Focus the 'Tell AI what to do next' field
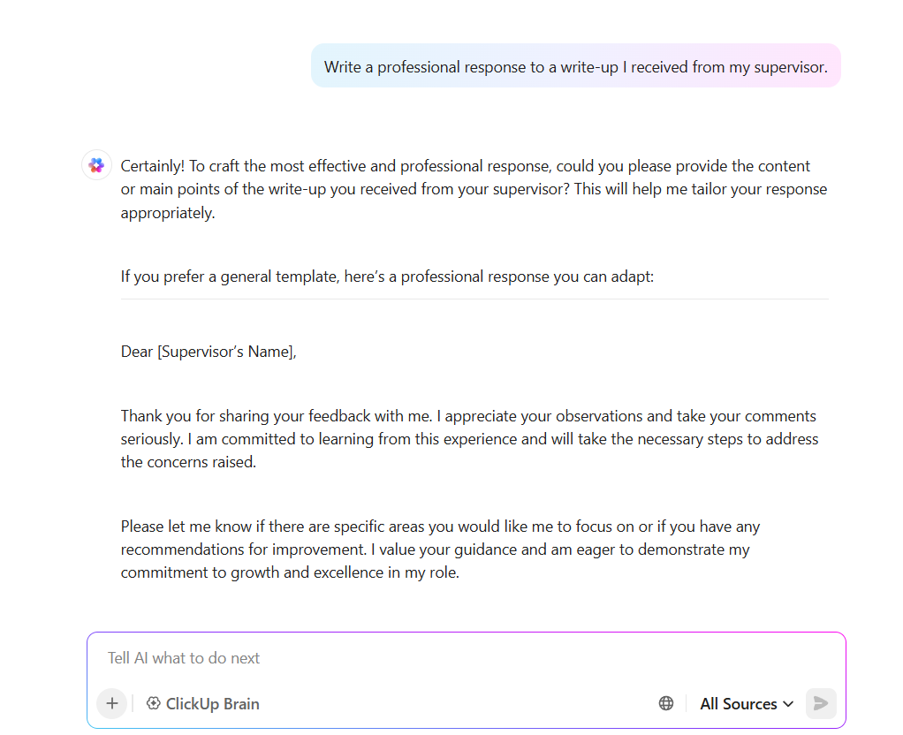Viewport: 903px width, 735px height. point(466,658)
